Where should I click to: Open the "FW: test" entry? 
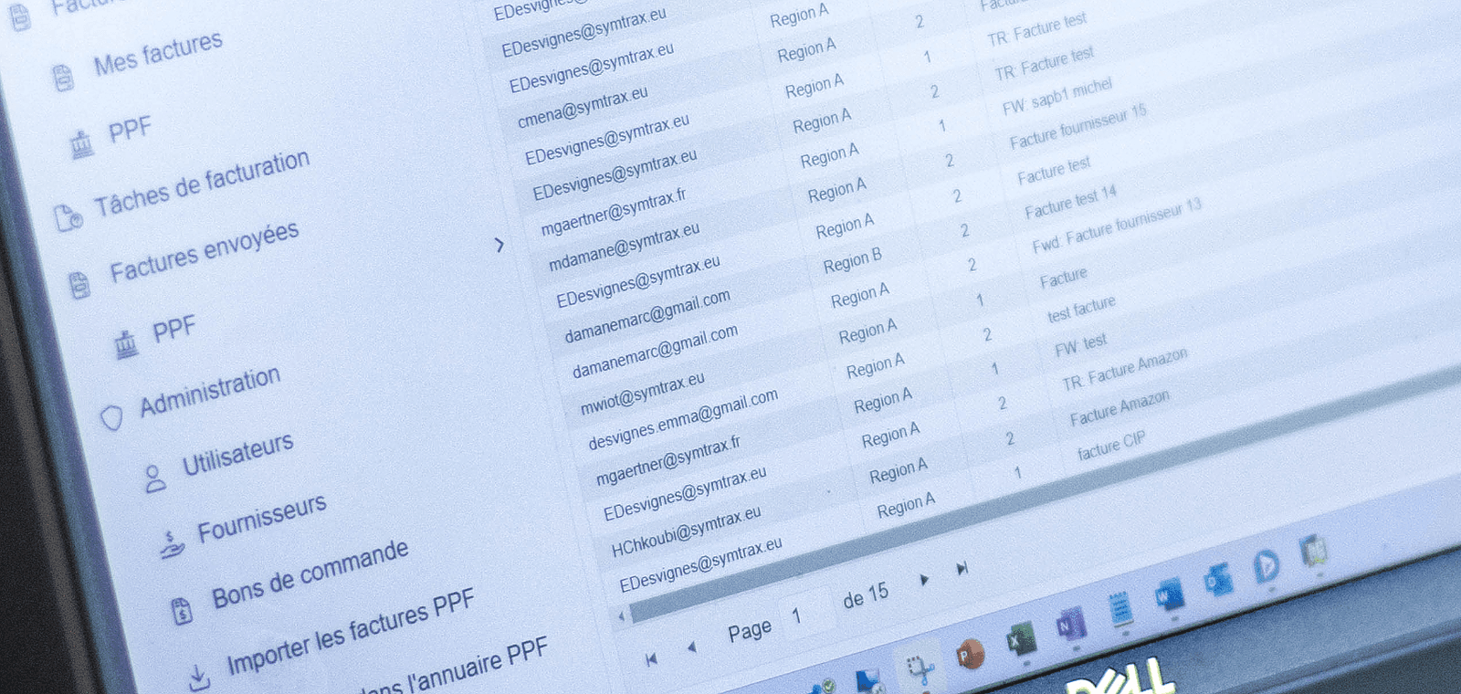pyautogui.click(x=1080, y=344)
